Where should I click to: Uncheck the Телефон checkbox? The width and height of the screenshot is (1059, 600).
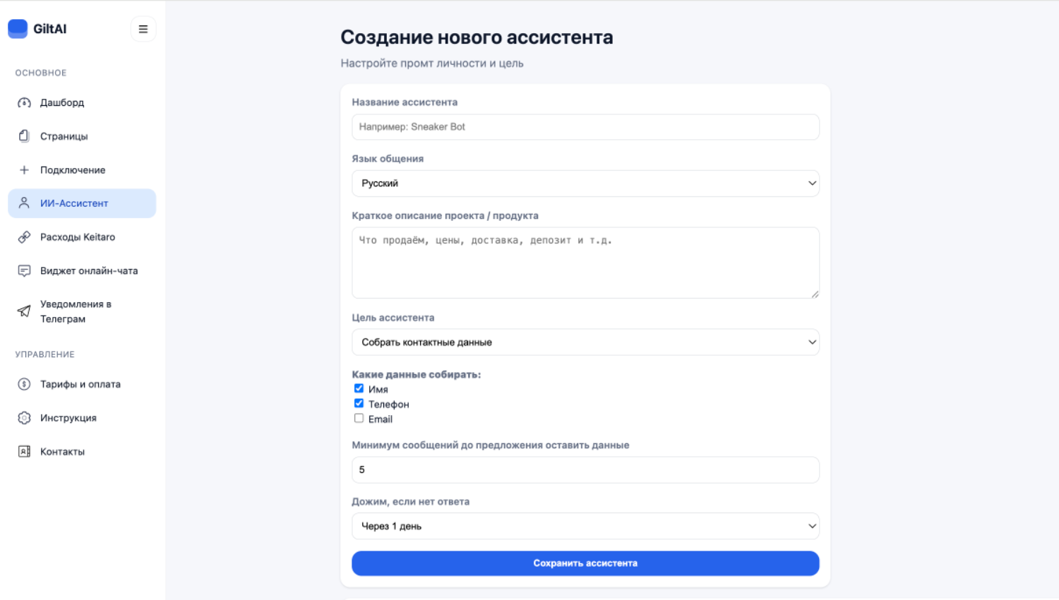pyautogui.click(x=359, y=404)
